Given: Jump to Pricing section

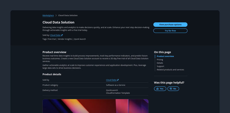Looking at the screenshot, I should click(x=160, y=60).
